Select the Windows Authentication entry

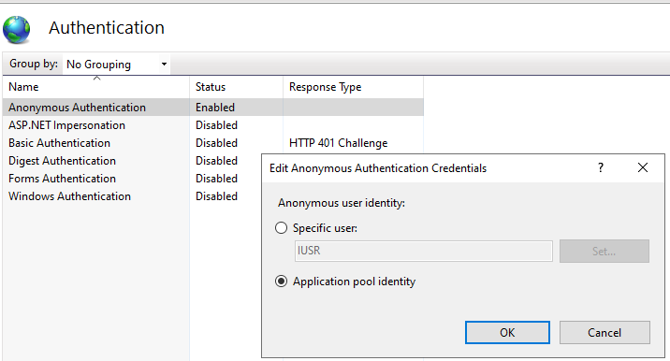(69, 196)
